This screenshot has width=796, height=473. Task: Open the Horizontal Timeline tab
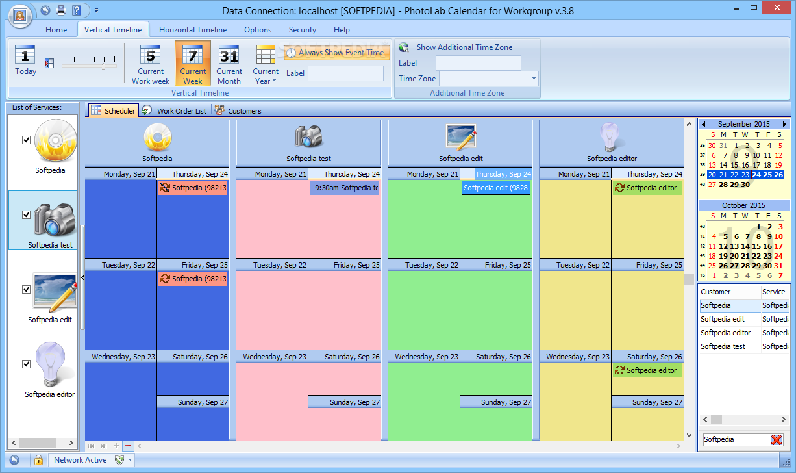coord(193,30)
